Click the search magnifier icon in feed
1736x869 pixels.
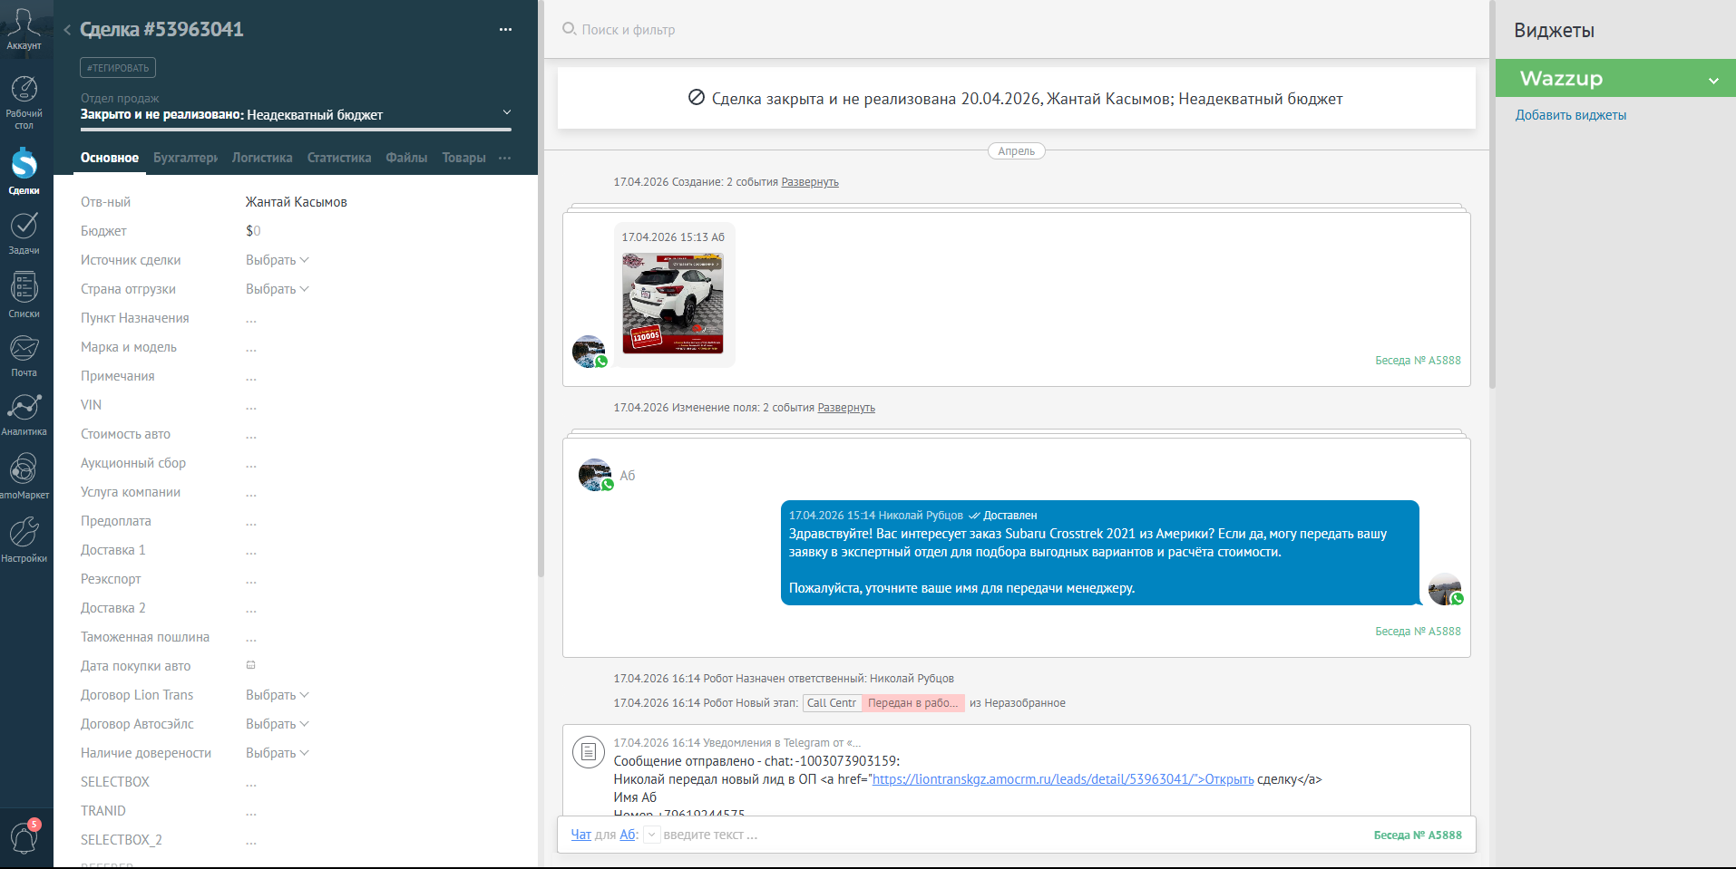(x=569, y=29)
